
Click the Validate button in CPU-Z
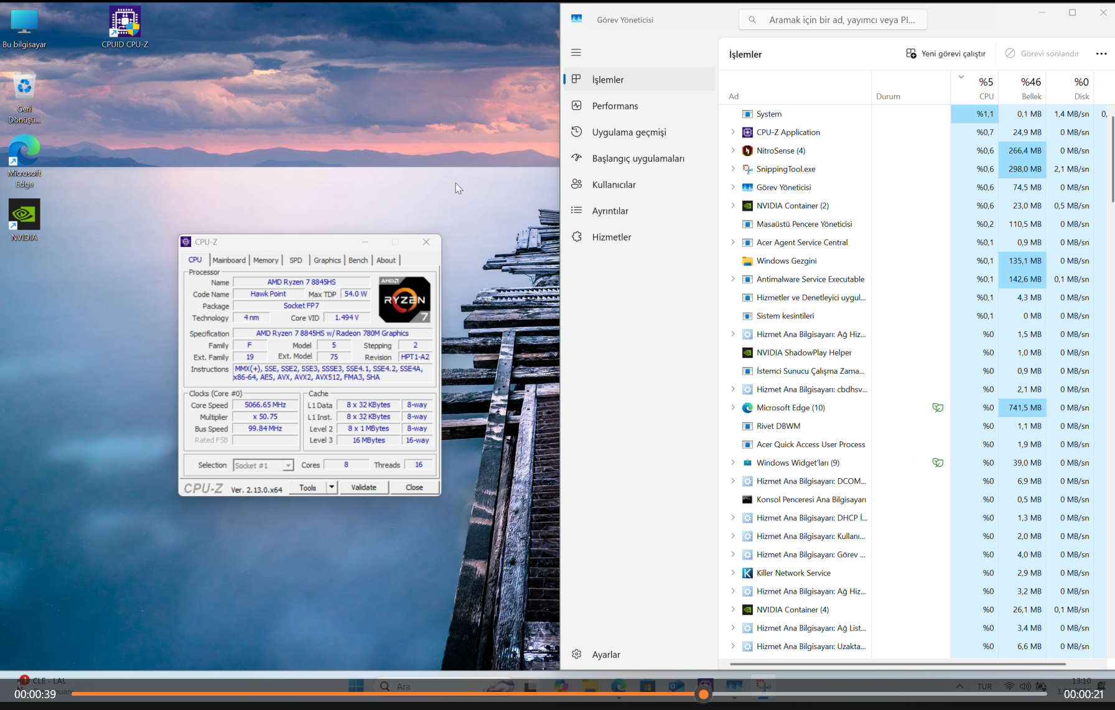click(x=364, y=487)
